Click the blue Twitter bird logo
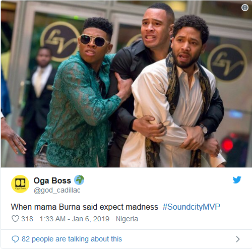Screen dimensions: 252x249 (237, 180)
